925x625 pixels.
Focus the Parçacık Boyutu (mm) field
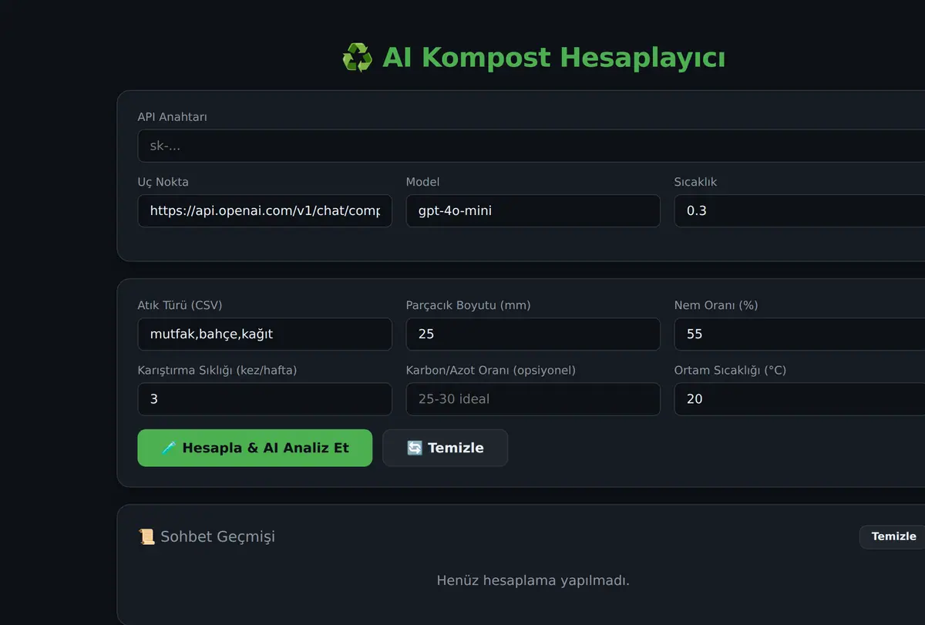533,334
